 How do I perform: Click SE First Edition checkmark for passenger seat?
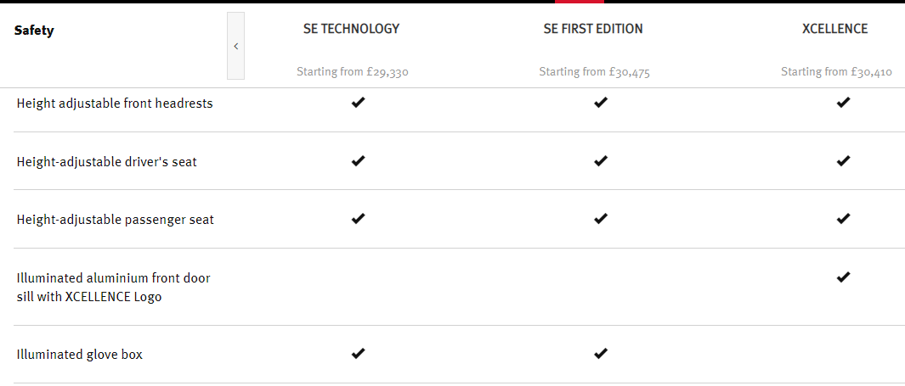point(601,218)
